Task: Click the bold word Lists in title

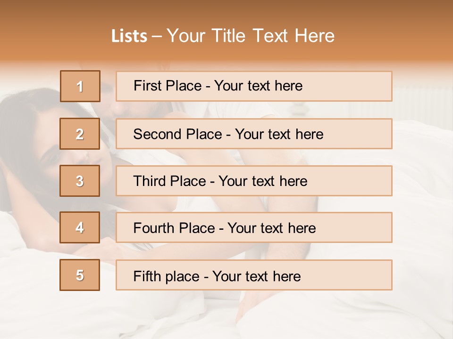Action: pos(129,36)
